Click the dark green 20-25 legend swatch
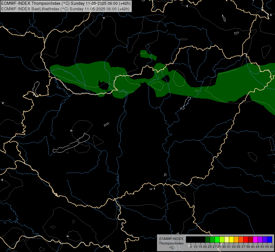 (x=208, y=240)
